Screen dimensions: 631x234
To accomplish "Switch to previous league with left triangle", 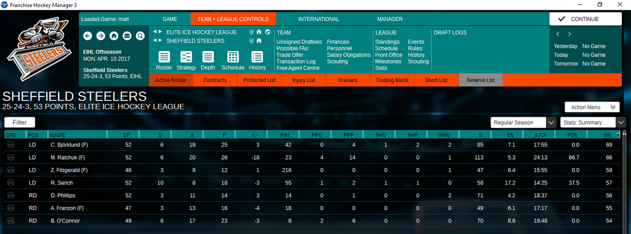I will [155, 32].
